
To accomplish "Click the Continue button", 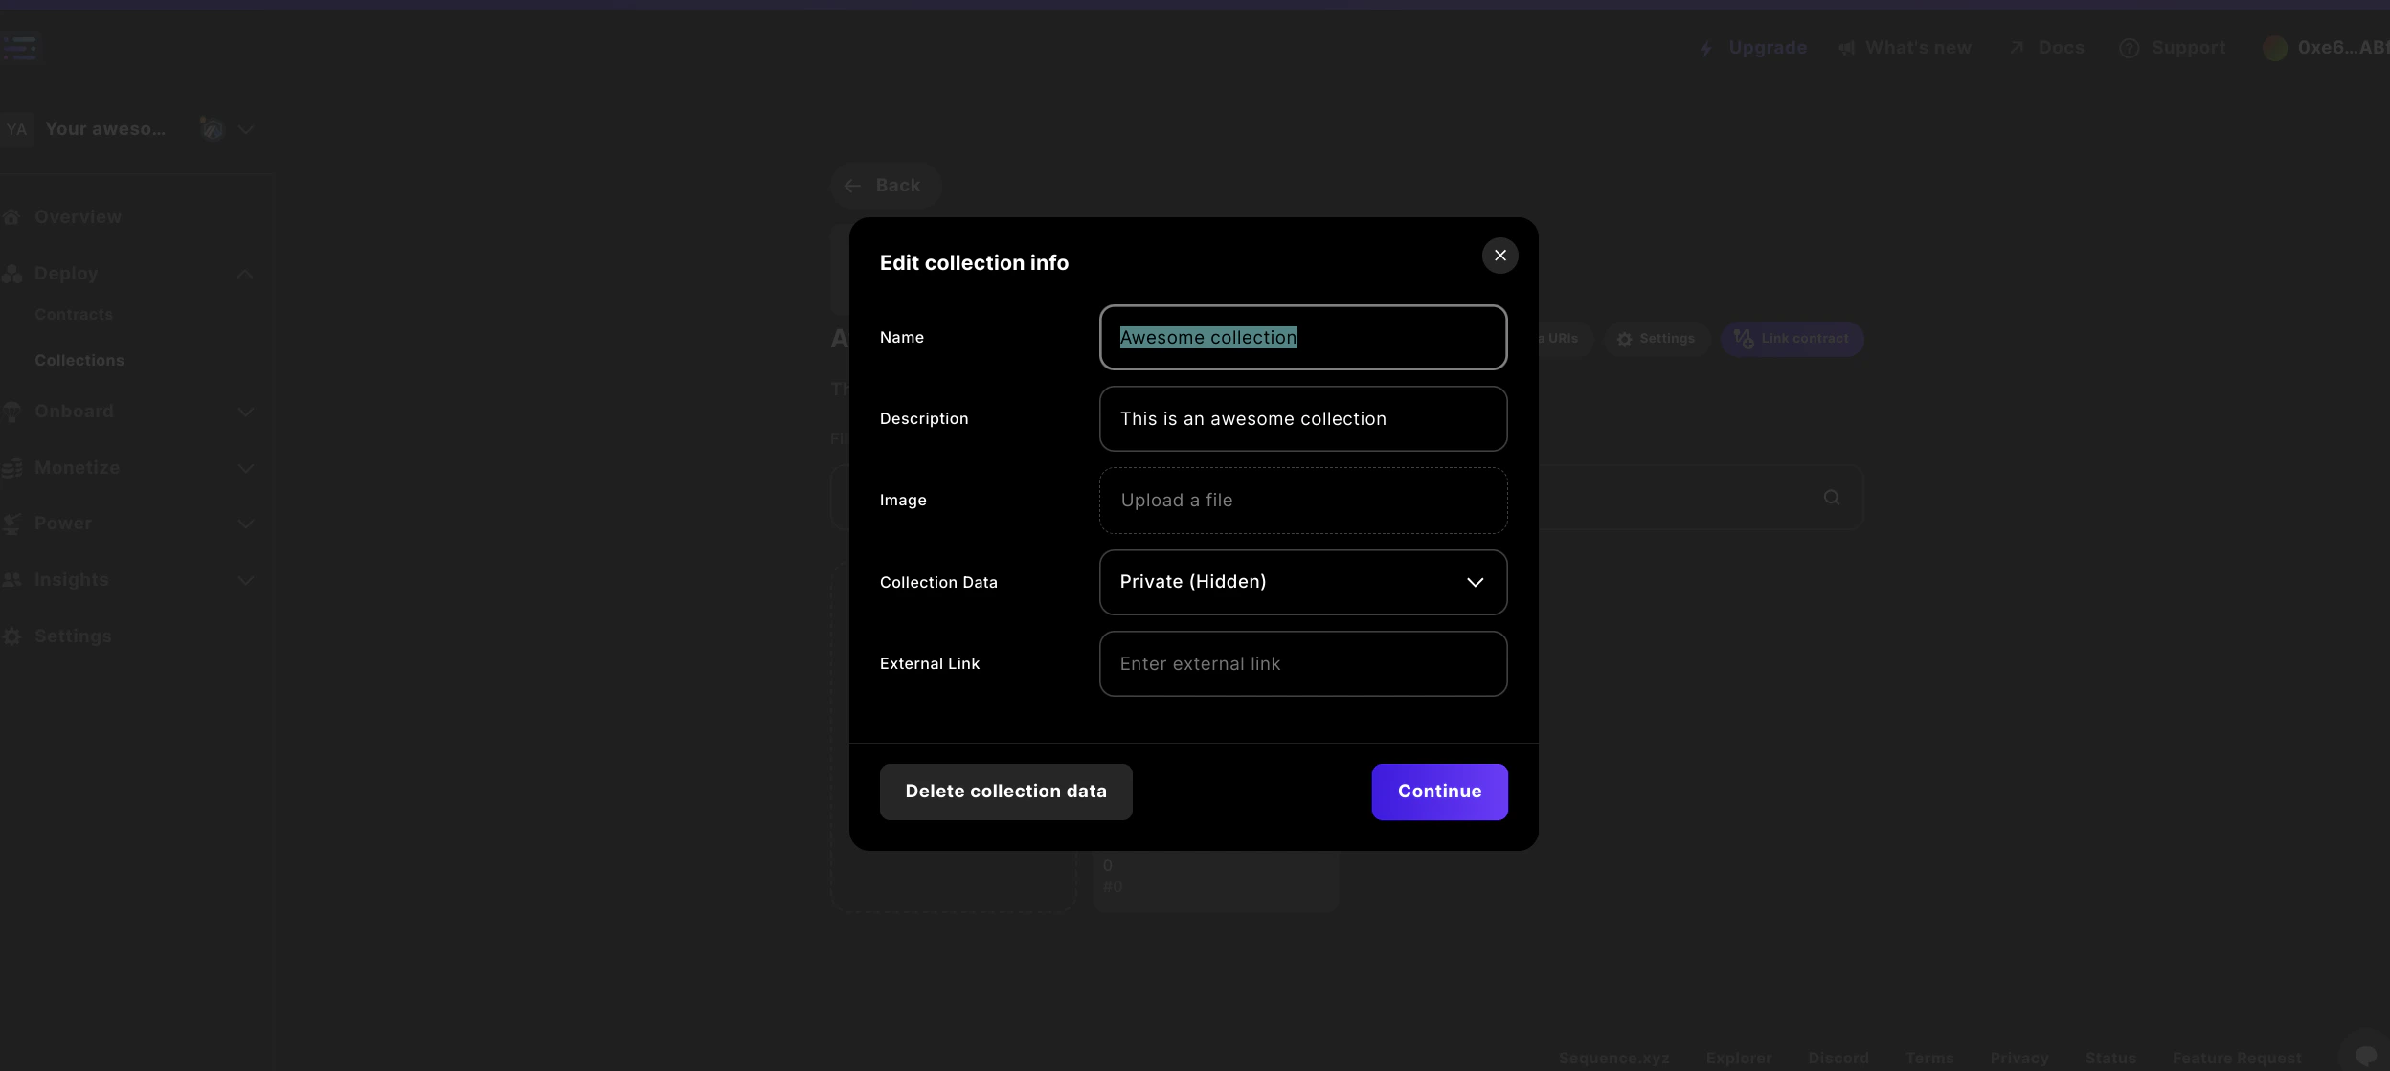I will coord(1438,792).
